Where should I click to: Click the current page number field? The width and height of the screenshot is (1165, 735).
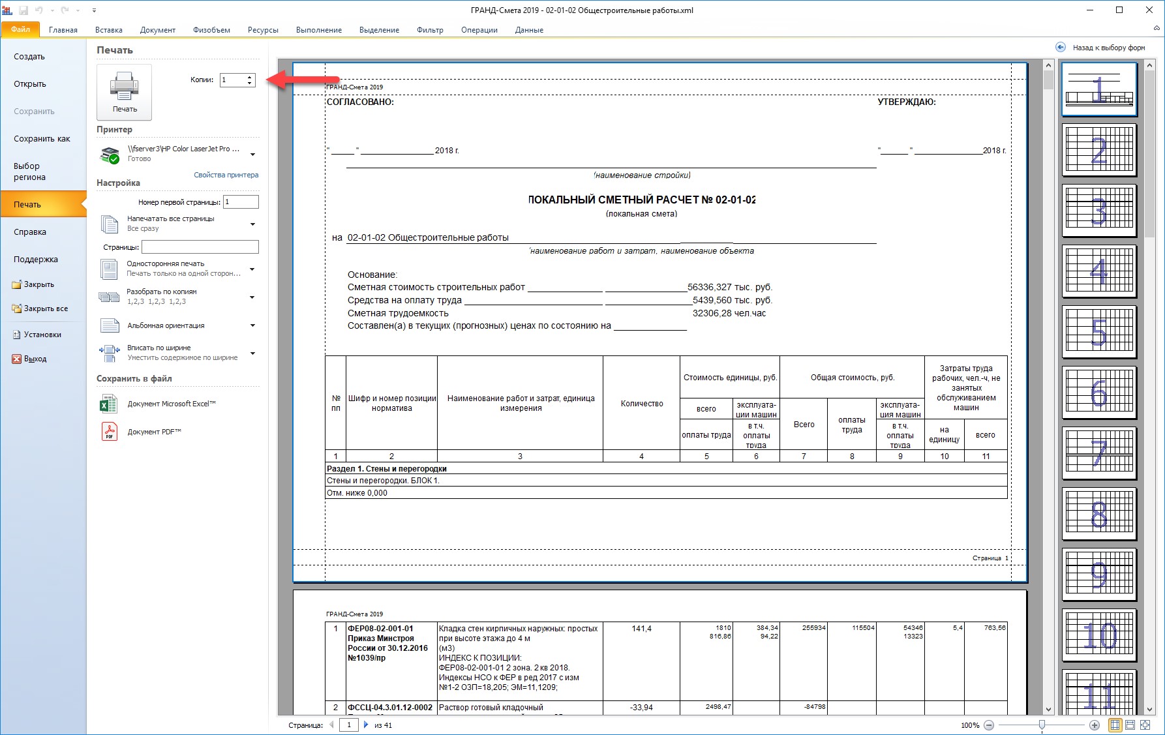(x=349, y=725)
